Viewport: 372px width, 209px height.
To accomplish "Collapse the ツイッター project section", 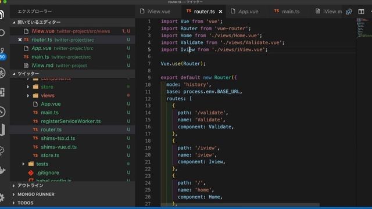I will tap(72, 74).
